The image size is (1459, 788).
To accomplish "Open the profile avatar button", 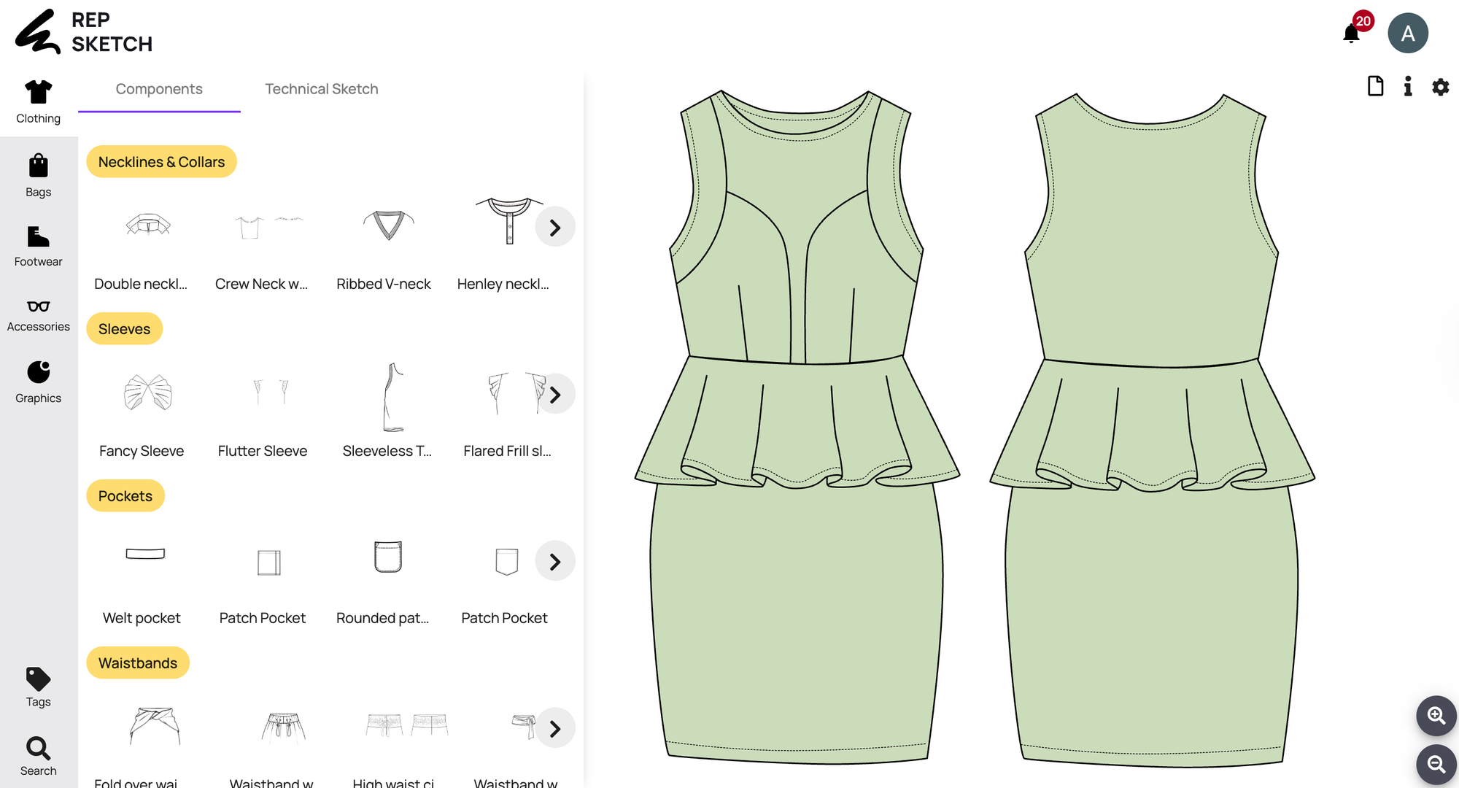I will pos(1408,32).
